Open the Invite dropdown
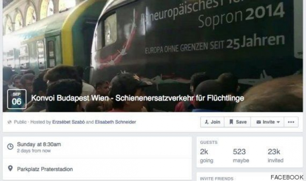306x181 pixels. 267,122
